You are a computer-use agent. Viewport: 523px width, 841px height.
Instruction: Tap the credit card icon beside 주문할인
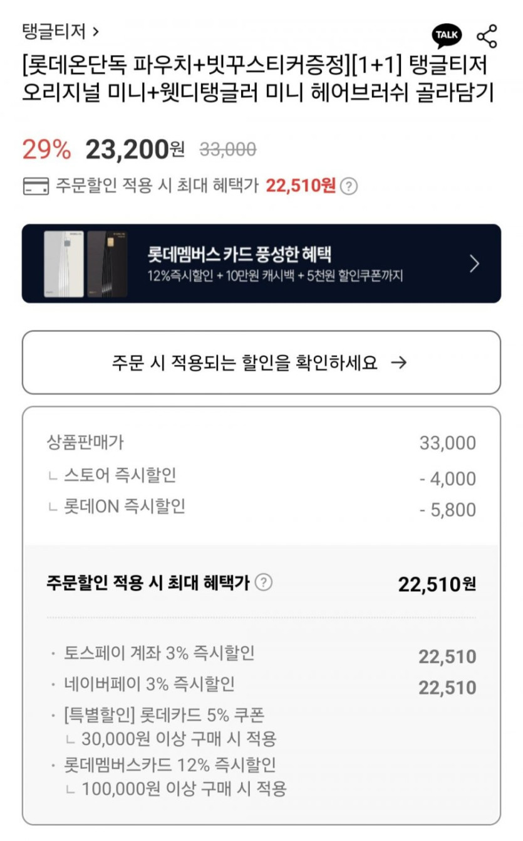(x=36, y=186)
